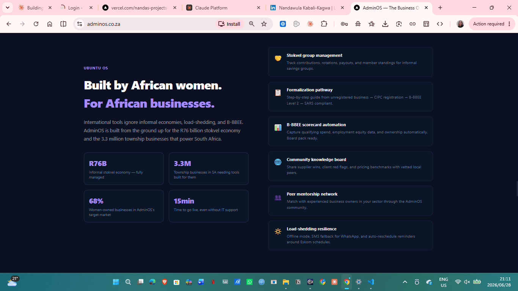Open Brave browser from the taskbar
The width and height of the screenshot is (518, 291).
164,282
